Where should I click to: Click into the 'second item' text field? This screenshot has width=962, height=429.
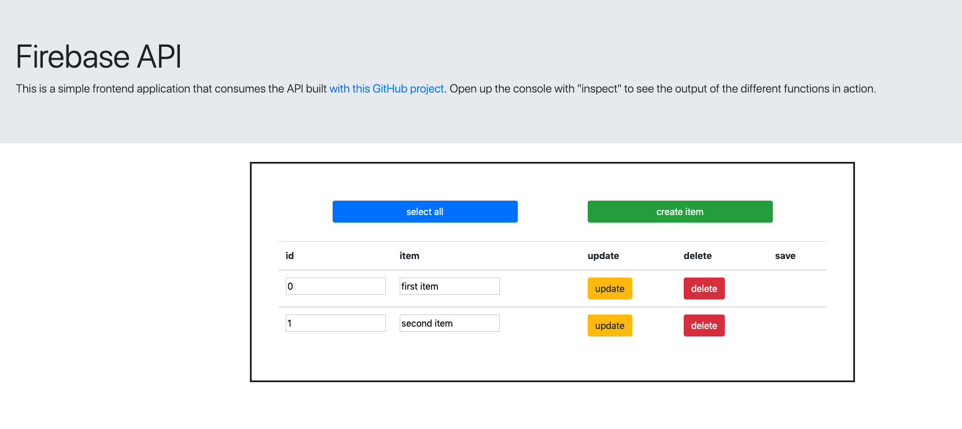coord(449,323)
